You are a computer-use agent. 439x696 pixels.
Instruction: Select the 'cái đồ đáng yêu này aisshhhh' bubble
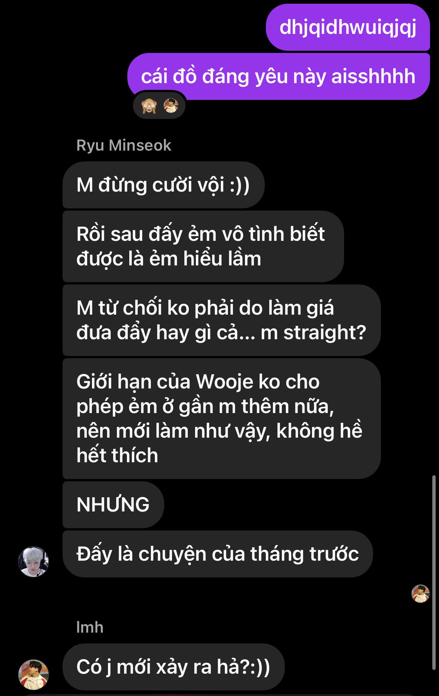point(279,76)
